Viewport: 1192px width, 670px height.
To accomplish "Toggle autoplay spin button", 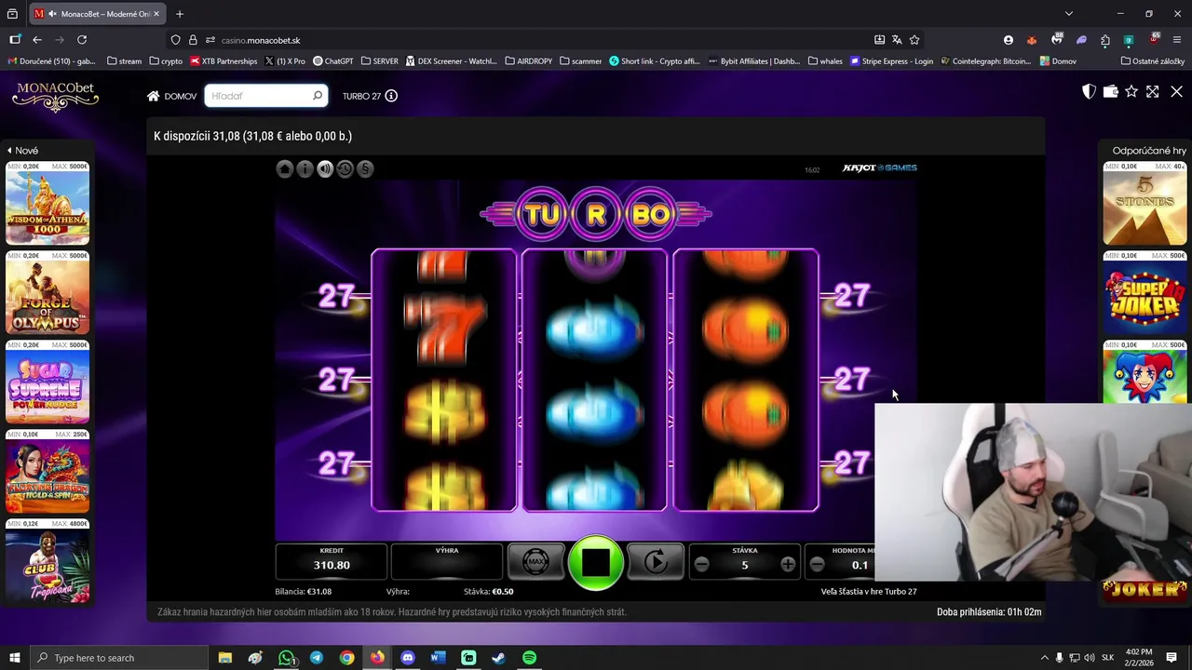I will point(656,562).
